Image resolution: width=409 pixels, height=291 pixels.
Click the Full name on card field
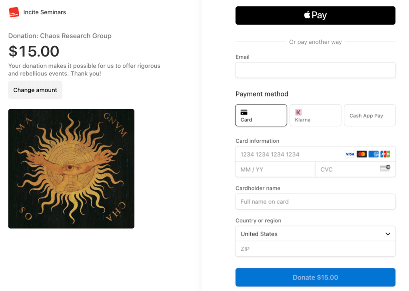click(315, 202)
